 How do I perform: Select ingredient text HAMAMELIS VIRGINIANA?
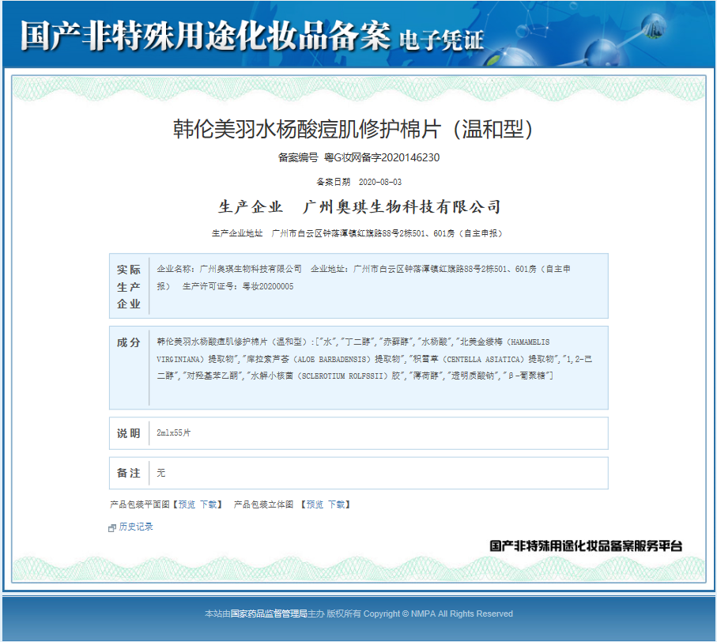[x=353, y=350]
